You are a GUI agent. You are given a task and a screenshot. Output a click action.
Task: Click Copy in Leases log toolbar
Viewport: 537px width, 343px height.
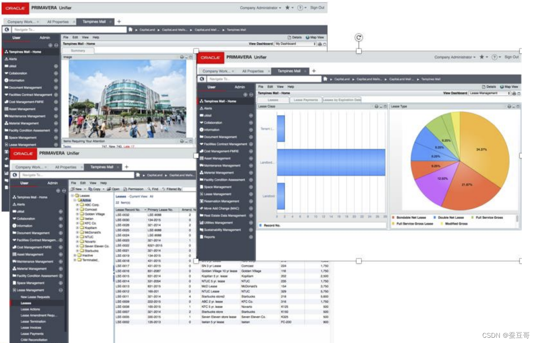coord(95,189)
